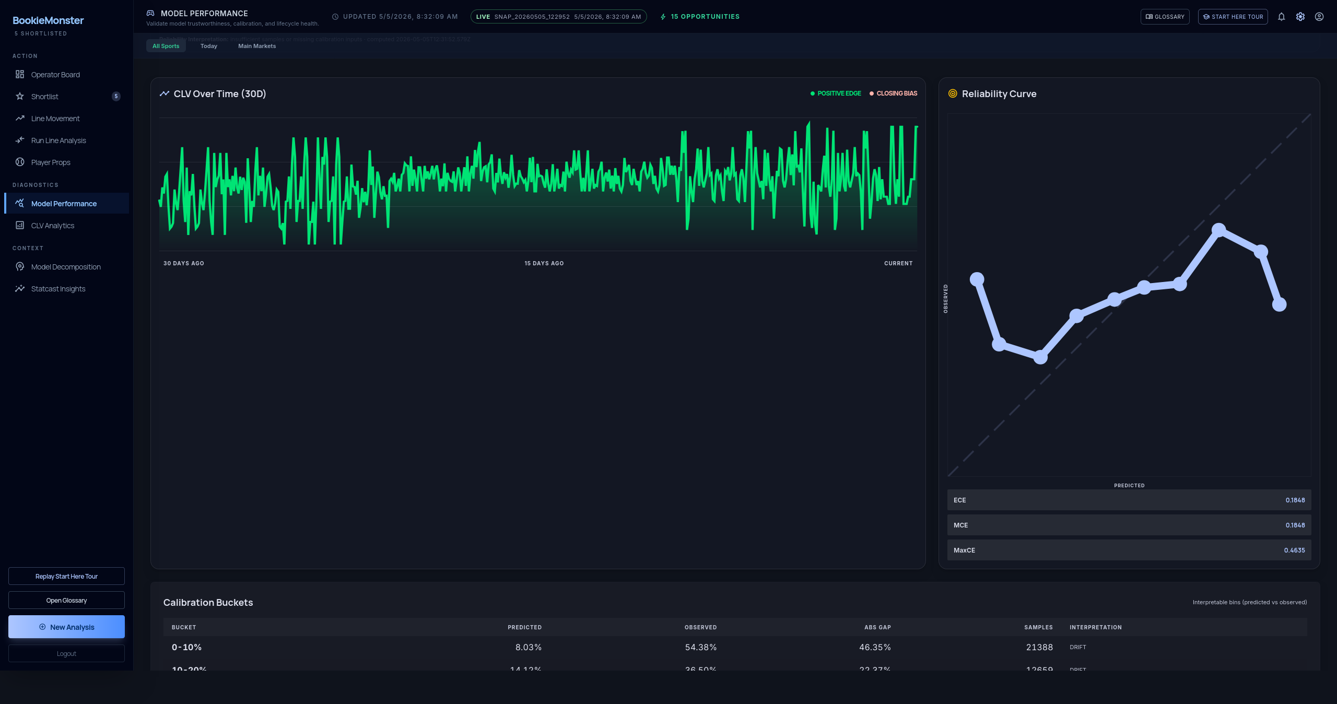Click the Logout button
1337x704 pixels.
click(66, 653)
